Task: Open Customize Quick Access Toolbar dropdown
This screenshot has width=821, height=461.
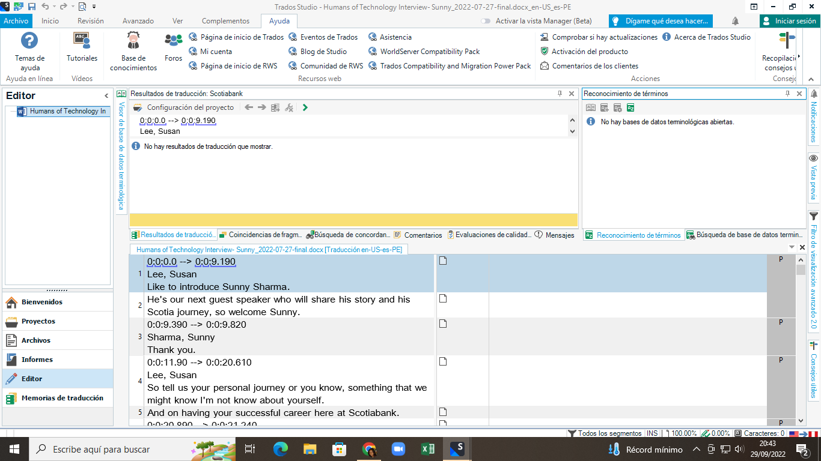Action: (x=94, y=7)
